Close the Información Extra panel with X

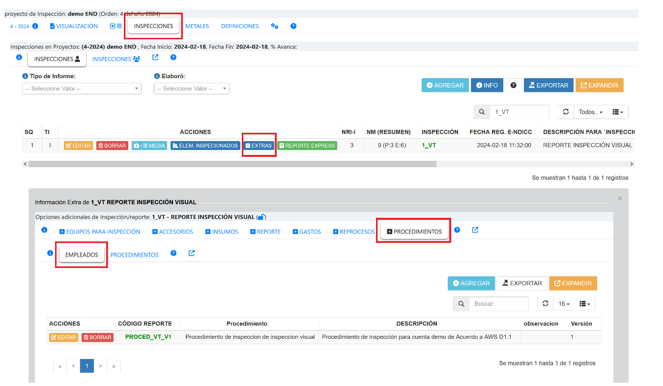click(x=620, y=198)
